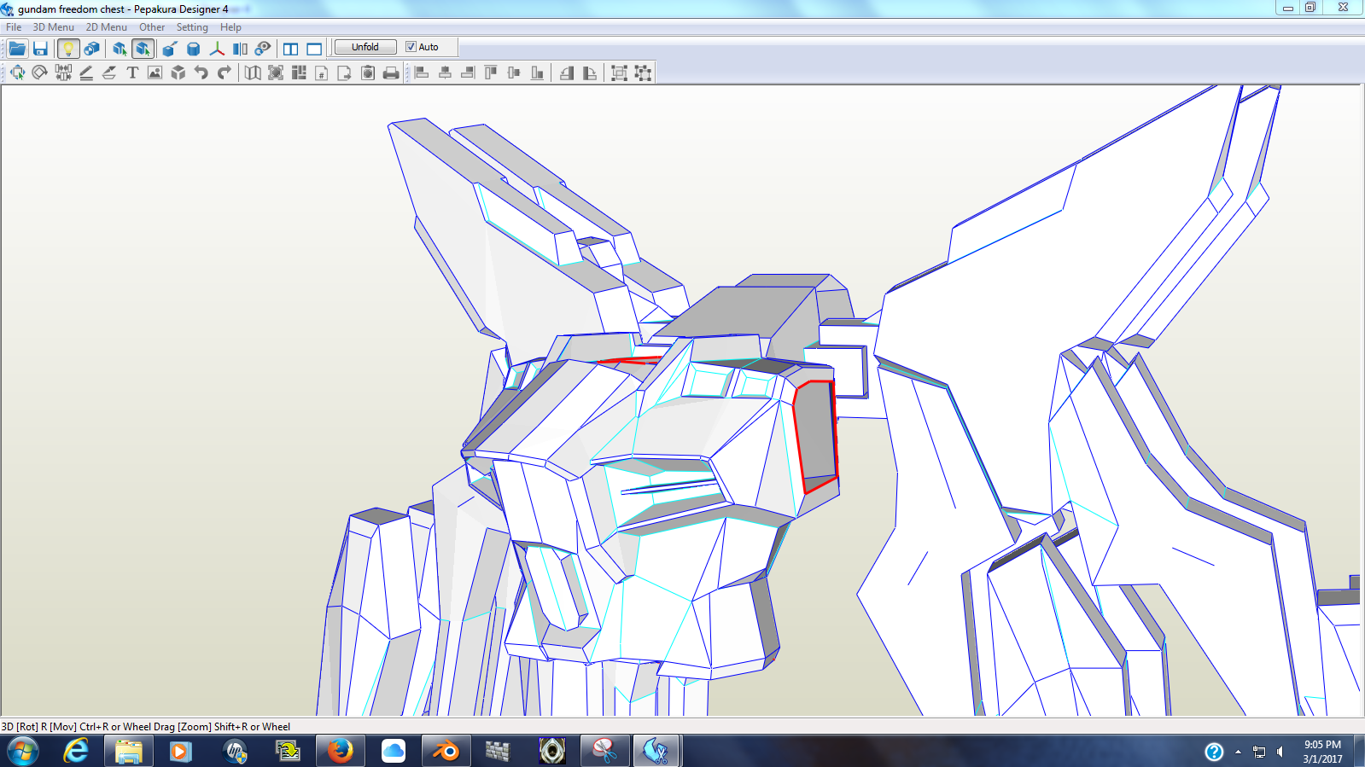
Task: Select the join/disjoin faces tool
Action: click(63, 73)
